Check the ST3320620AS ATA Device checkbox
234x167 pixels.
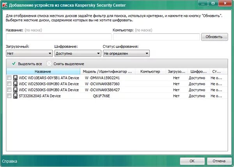(x=9, y=96)
